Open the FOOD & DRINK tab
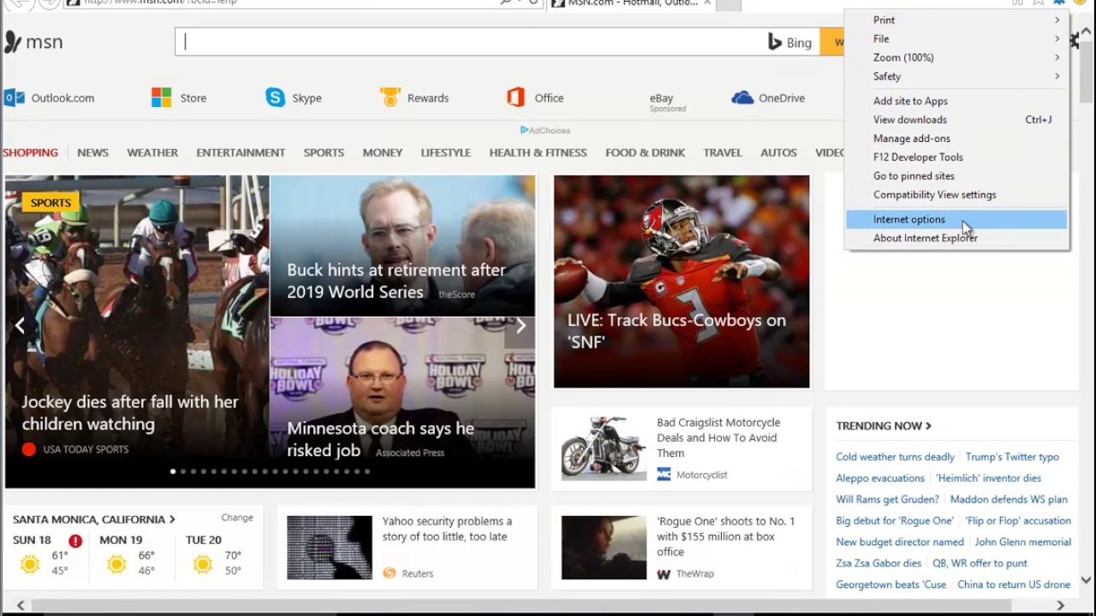 pyautogui.click(x=645, y=152)
